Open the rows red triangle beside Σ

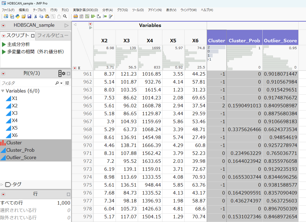tap(75, 68)
